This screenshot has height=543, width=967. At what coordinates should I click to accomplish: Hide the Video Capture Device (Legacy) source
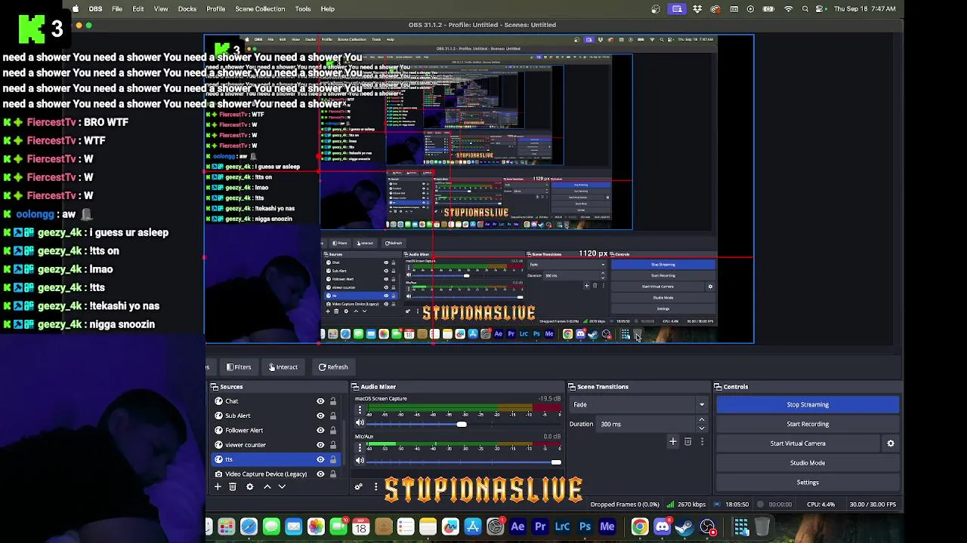pos(320,474)
